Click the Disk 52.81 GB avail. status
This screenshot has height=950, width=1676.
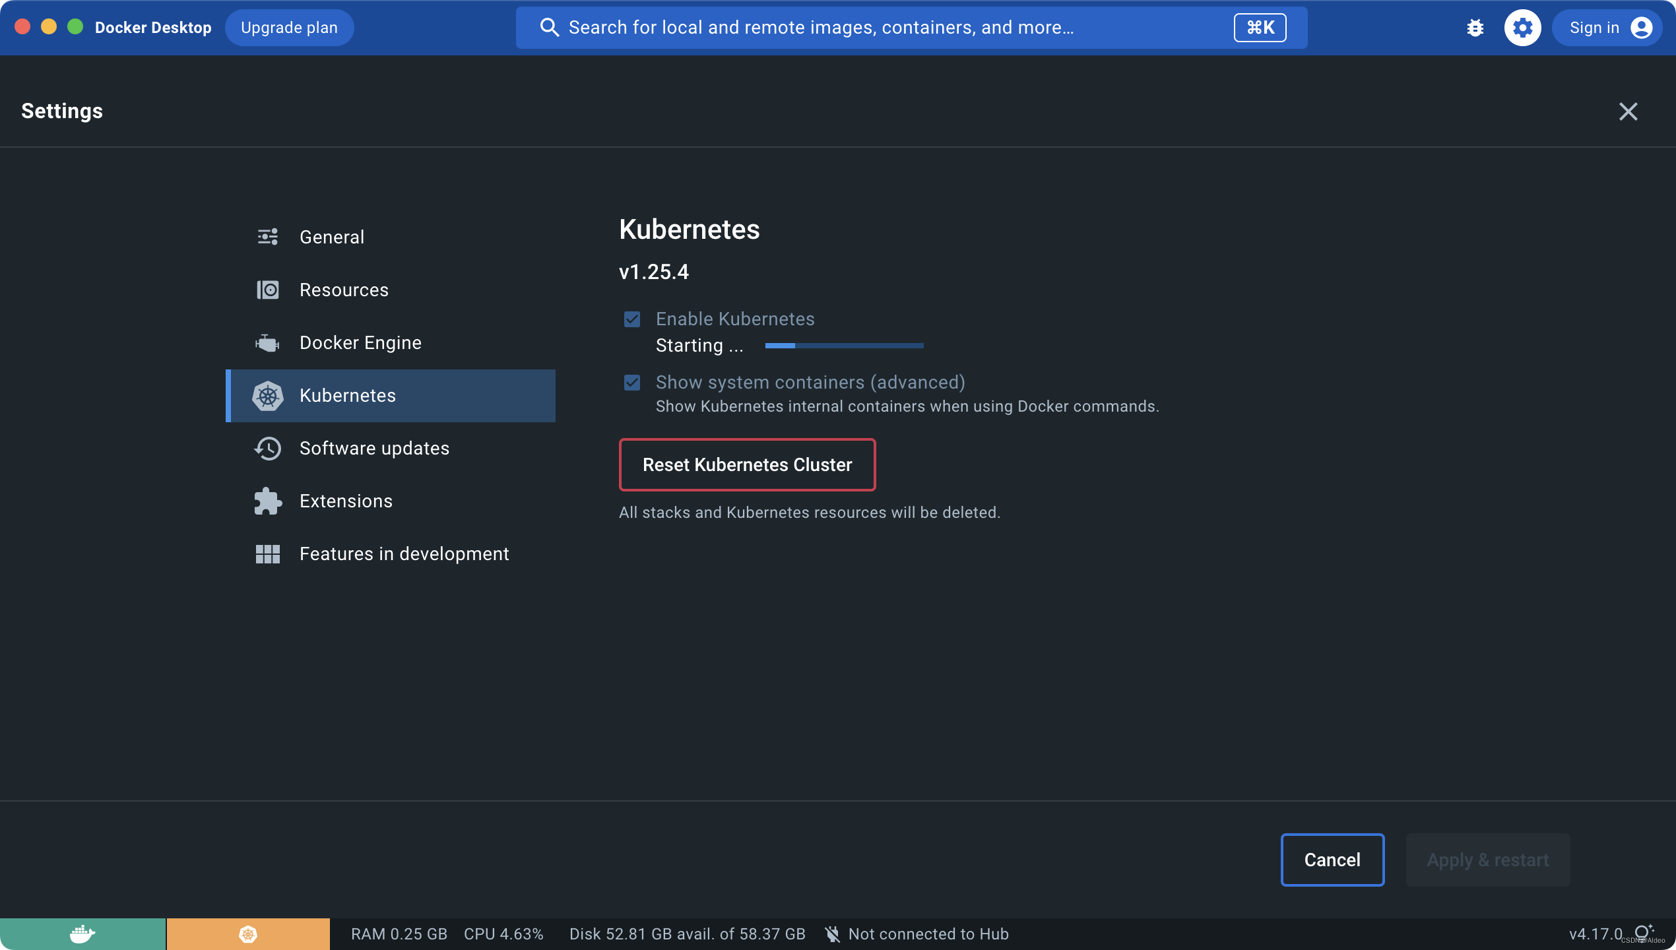tap(687, 934)
